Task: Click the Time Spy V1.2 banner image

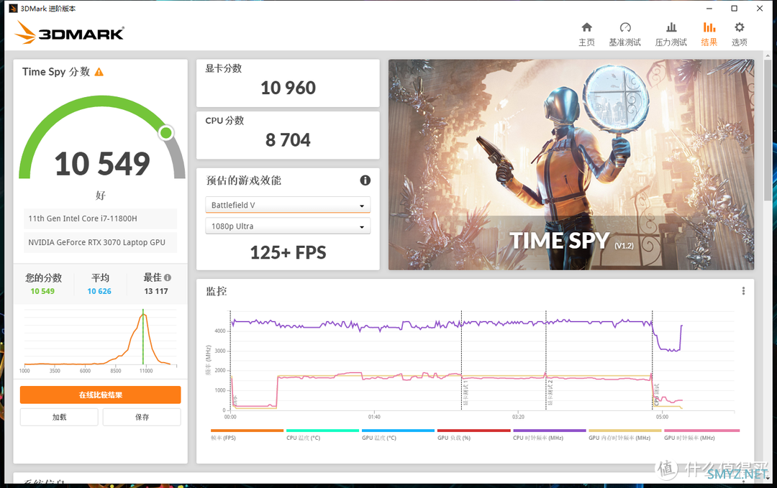Action: 571,165
